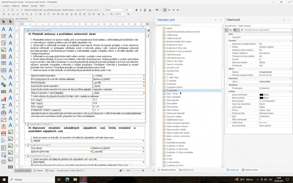Switch to the Galerie sestav tab
Image resolution: width=293 pixels, height=183 pixels.
pyautogui.click(x=250, y=170)
